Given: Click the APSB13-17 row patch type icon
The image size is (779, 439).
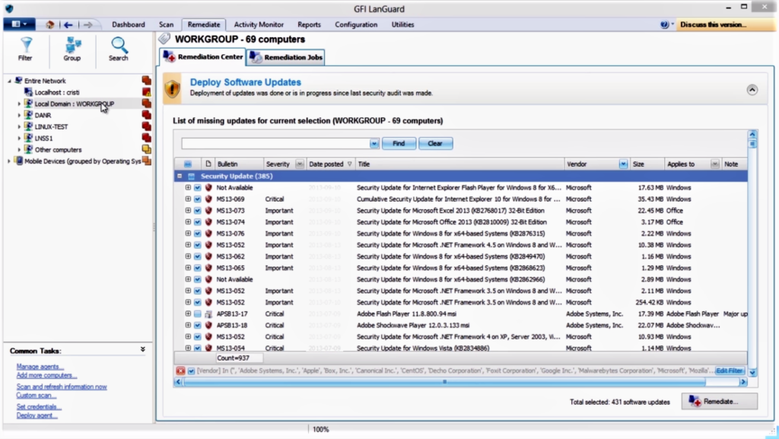Looking at the screenshot, I should tap(208, 314).
